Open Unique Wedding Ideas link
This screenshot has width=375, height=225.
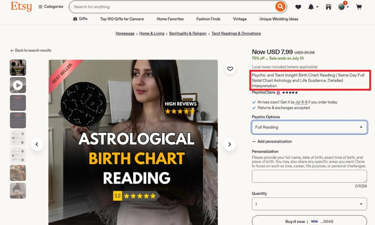coord(278,19)
